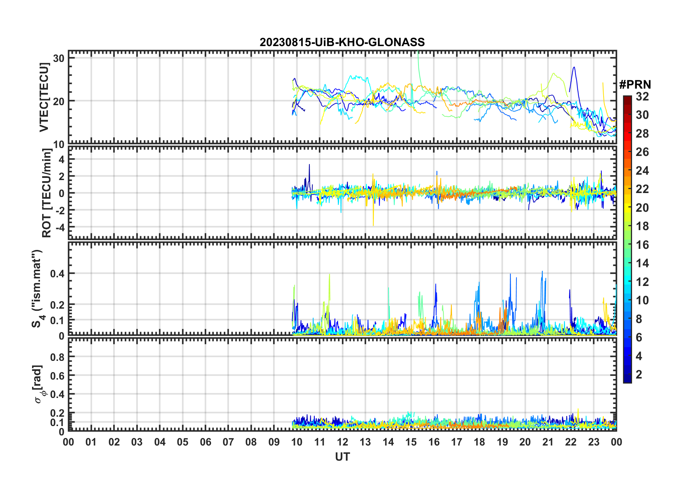Click the ROT [TECU/min] y-axis label
Viewport: 685px width, 479px height.
pyautogui.click(x=46, y=193)
